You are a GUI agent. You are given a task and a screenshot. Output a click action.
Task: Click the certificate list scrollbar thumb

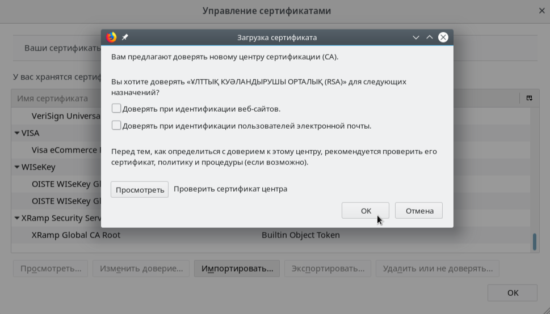(535, 241)
